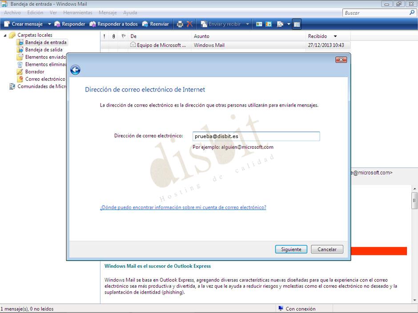Image resolution: width=418 pixels, height=313 pixels.
Task: Select the email address input field
Action: (256, 136)
